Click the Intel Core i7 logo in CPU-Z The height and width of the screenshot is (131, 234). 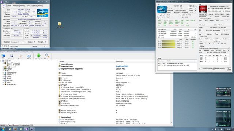point(43,13)
